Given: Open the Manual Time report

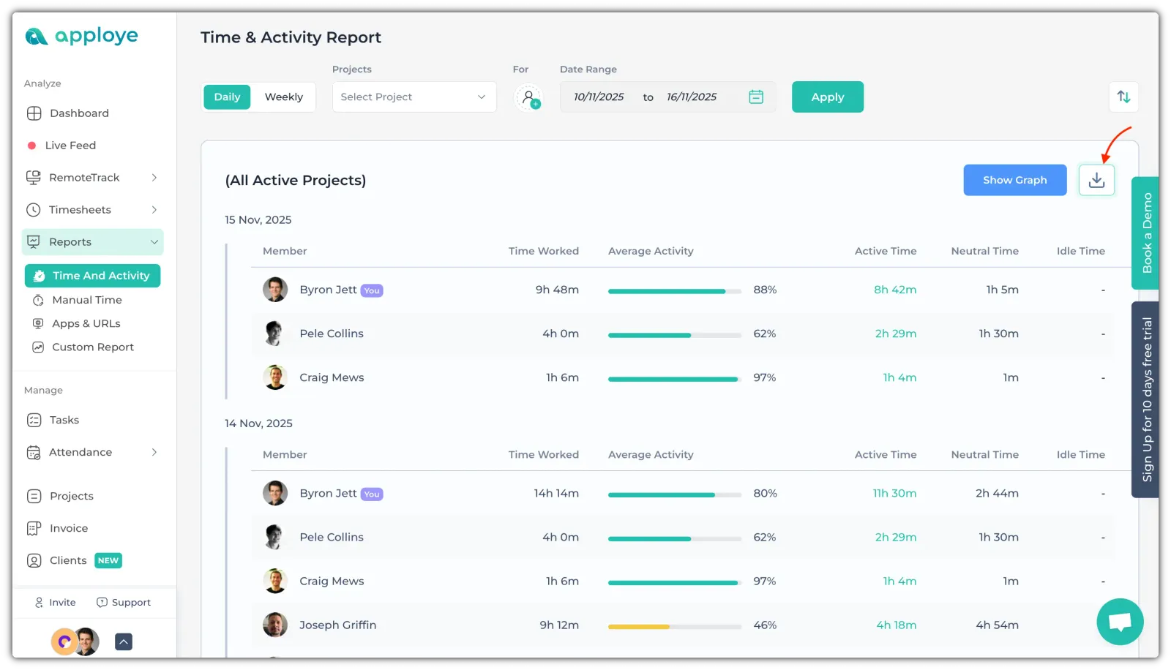Looking at the screenshot, I should 86,300.
